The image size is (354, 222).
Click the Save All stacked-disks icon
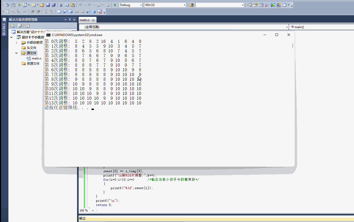[x=54, y=5]
